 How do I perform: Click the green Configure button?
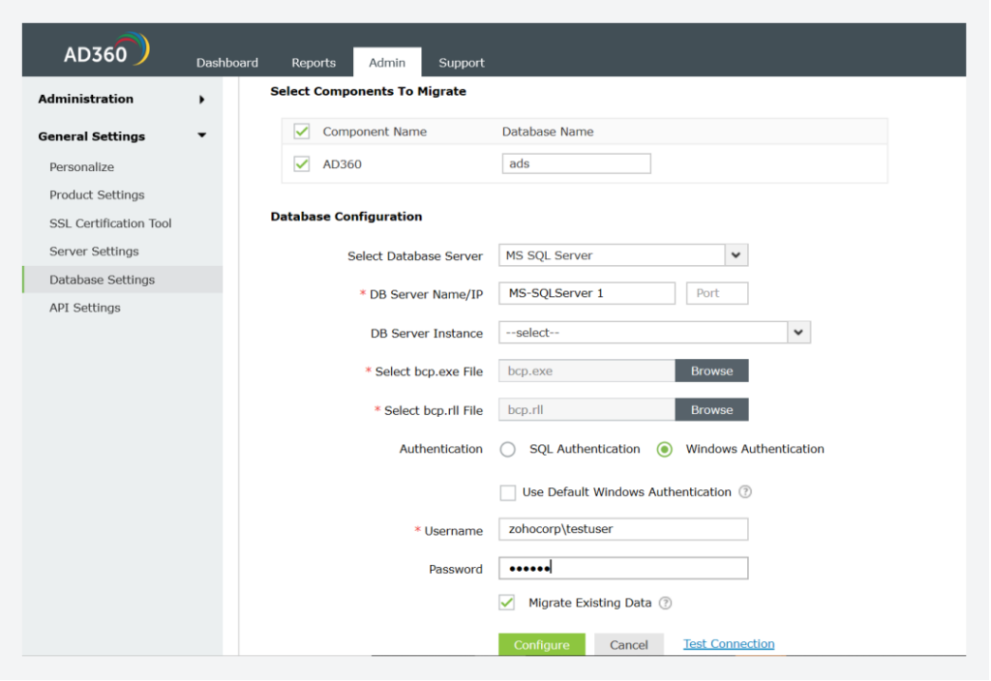pos(542,644)
